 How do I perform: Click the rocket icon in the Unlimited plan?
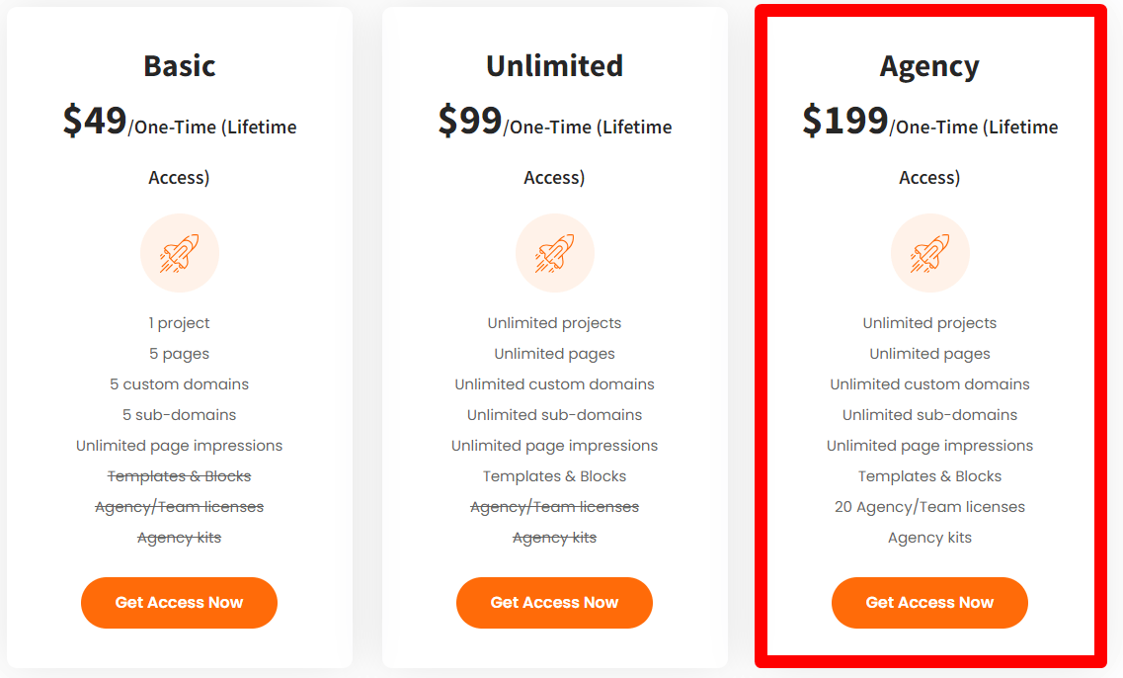click(554, 253)
